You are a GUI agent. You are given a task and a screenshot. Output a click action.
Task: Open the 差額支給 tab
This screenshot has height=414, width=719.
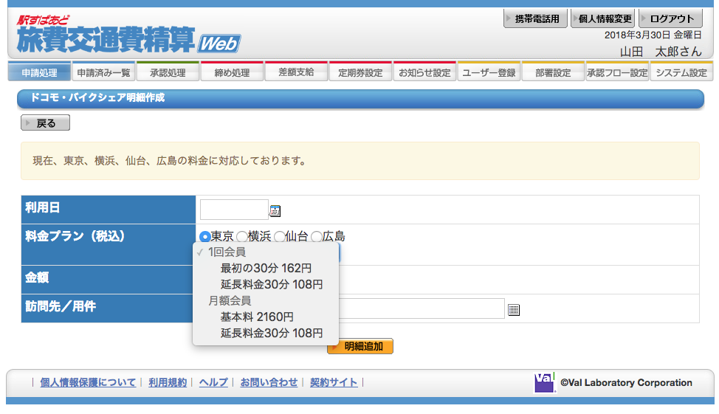(x=296, y=72)
